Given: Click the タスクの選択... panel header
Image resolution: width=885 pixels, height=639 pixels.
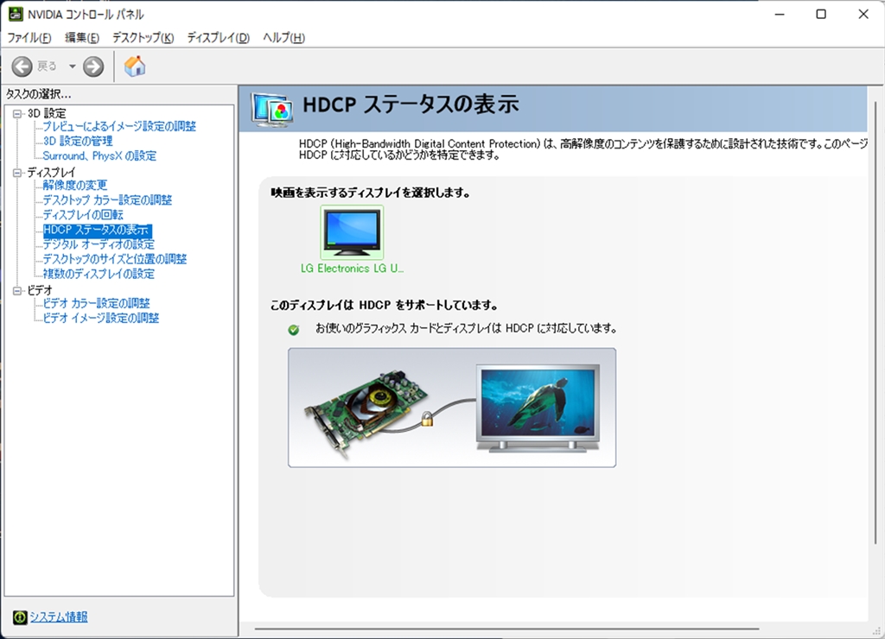Looking at the screenshot, I should click(x=38, y=94).
